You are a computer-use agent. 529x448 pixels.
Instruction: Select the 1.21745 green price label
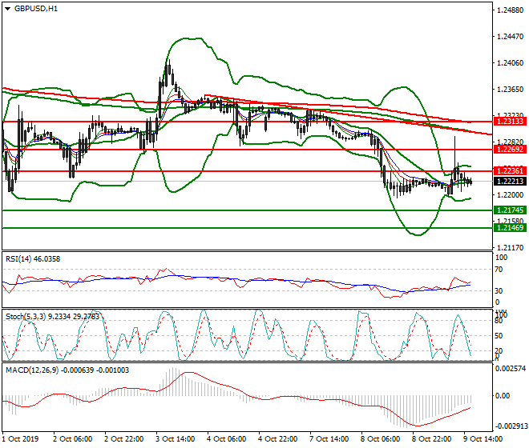point(509,210)
